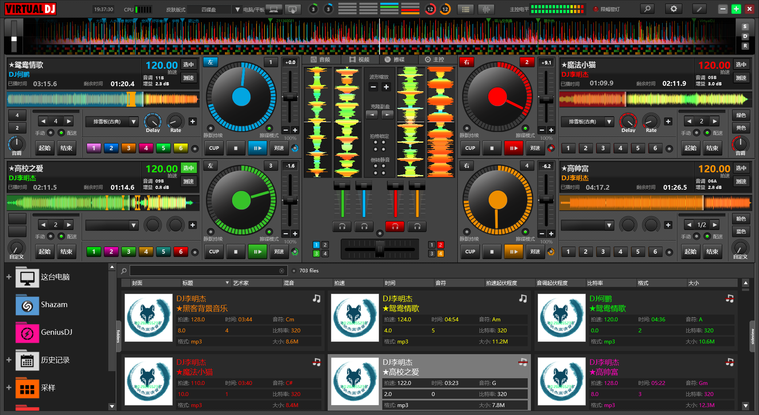Open deck 1 effect dropdown 排箫板(古典)

[x=112, y=122]
